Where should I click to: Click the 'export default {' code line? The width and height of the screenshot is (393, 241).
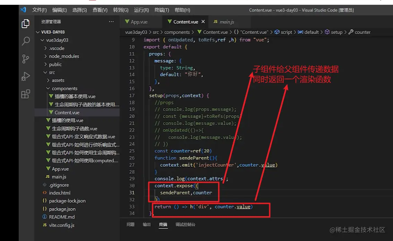click(x=165, y=47)
